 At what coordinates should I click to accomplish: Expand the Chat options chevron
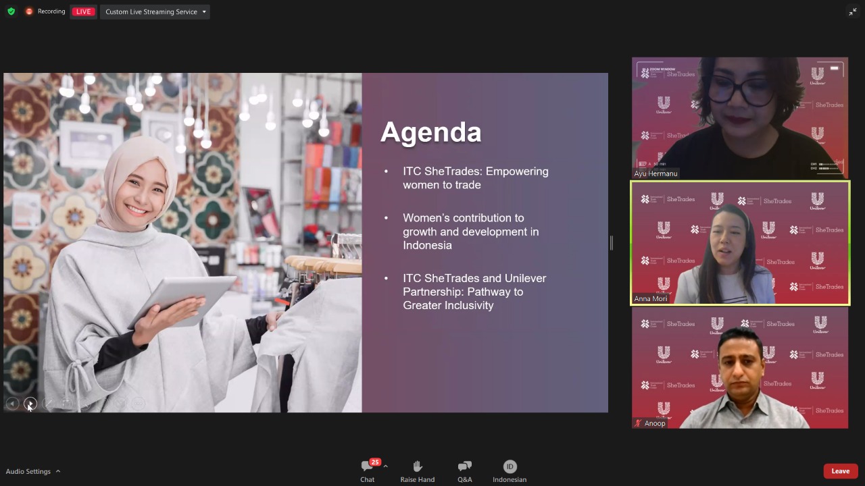click(385, 466)
